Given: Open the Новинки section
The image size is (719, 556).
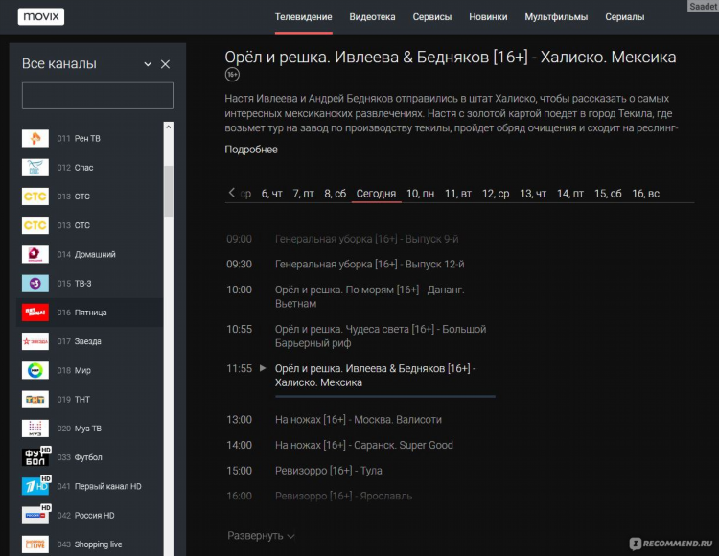Looking at the screenshot, I should tap(488, 17).
